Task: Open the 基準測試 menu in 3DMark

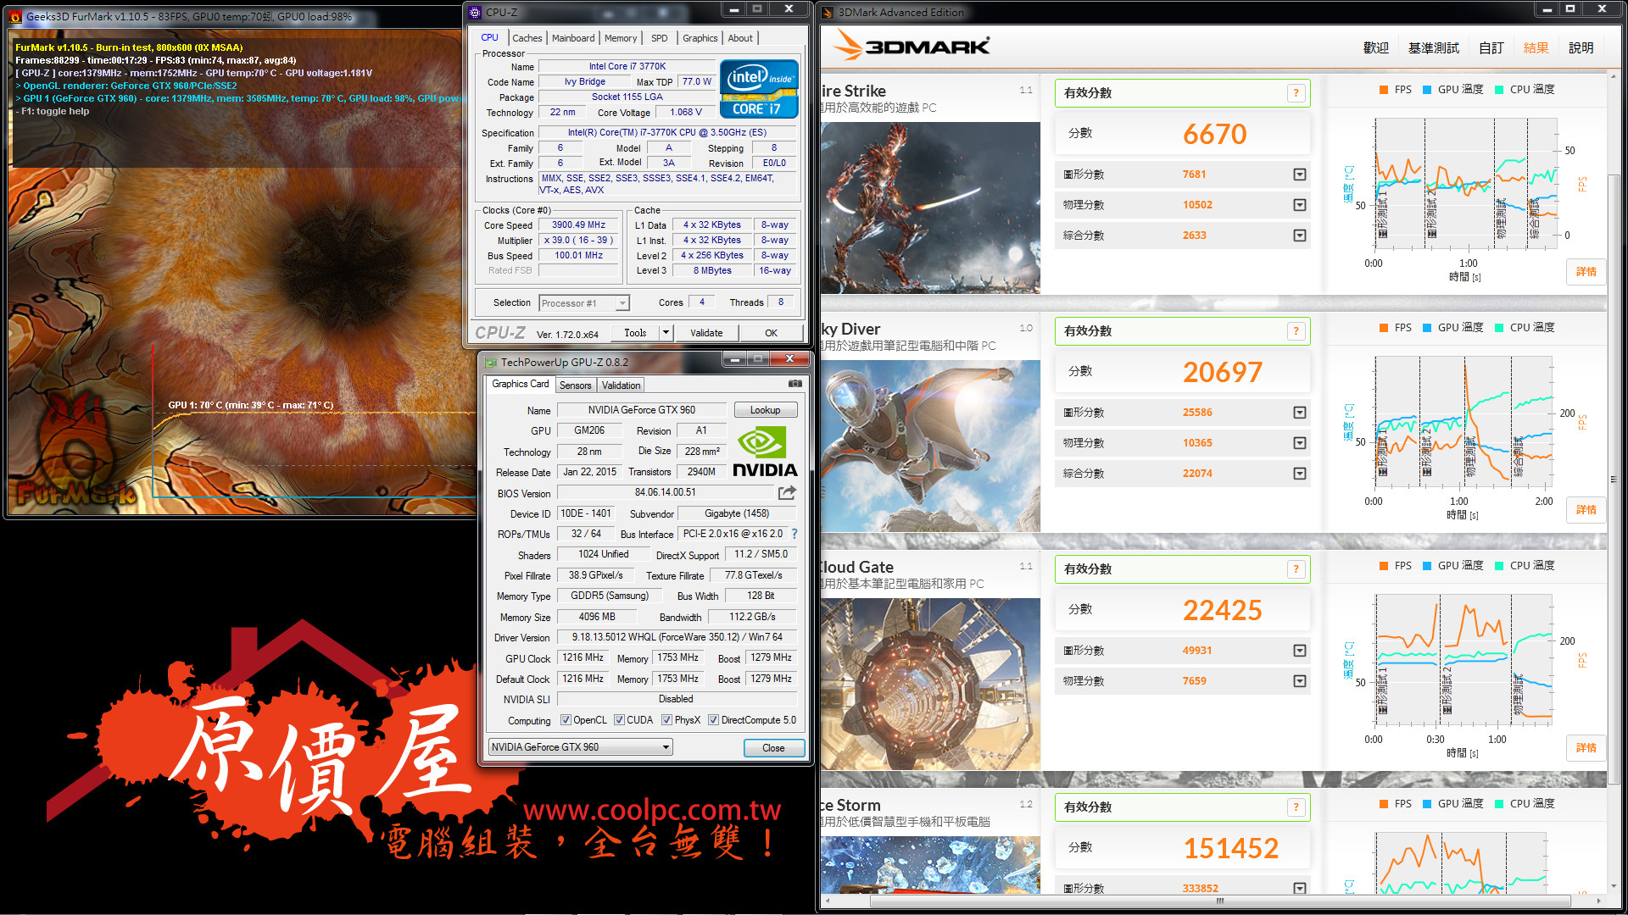Action: pos(1434,48)
